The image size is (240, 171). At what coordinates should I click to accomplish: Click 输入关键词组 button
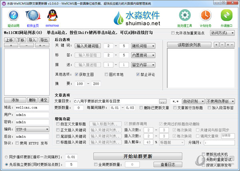pos(88,46)
